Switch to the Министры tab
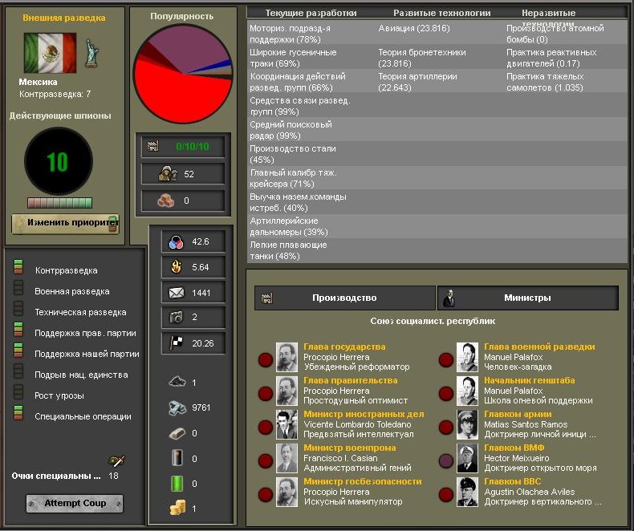The image size is (634, 531). [x=527, y=298]
